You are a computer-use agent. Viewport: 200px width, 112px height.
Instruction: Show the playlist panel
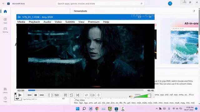(x=65, y=95)
